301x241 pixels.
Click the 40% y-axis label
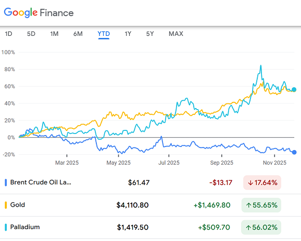coord(9,103)
